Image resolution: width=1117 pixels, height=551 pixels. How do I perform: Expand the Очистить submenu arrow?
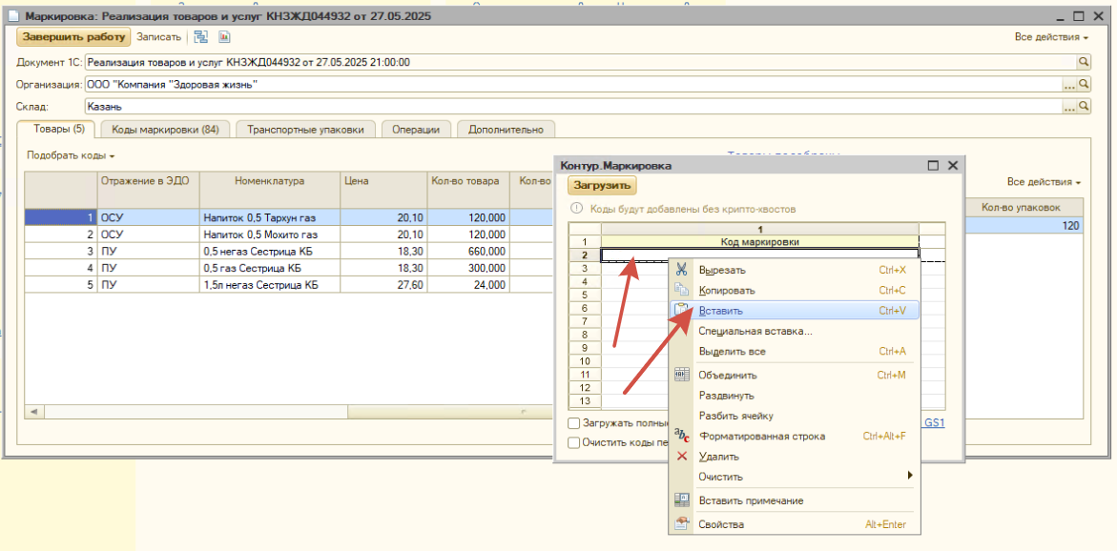point(910,476)
